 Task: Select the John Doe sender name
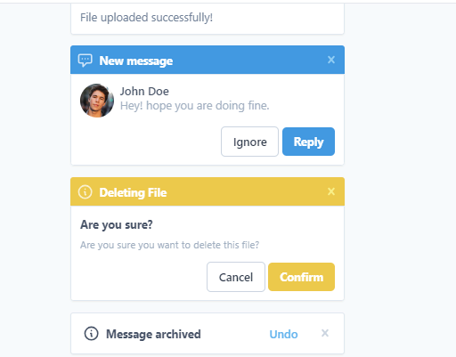[144, 91]
